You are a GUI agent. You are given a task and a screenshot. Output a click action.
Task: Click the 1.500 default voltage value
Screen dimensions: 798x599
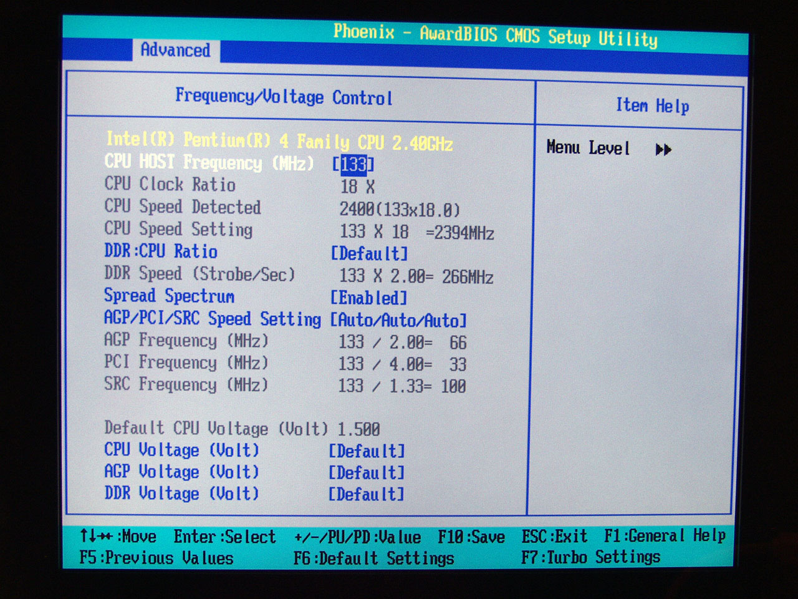(x=358, y=429)
